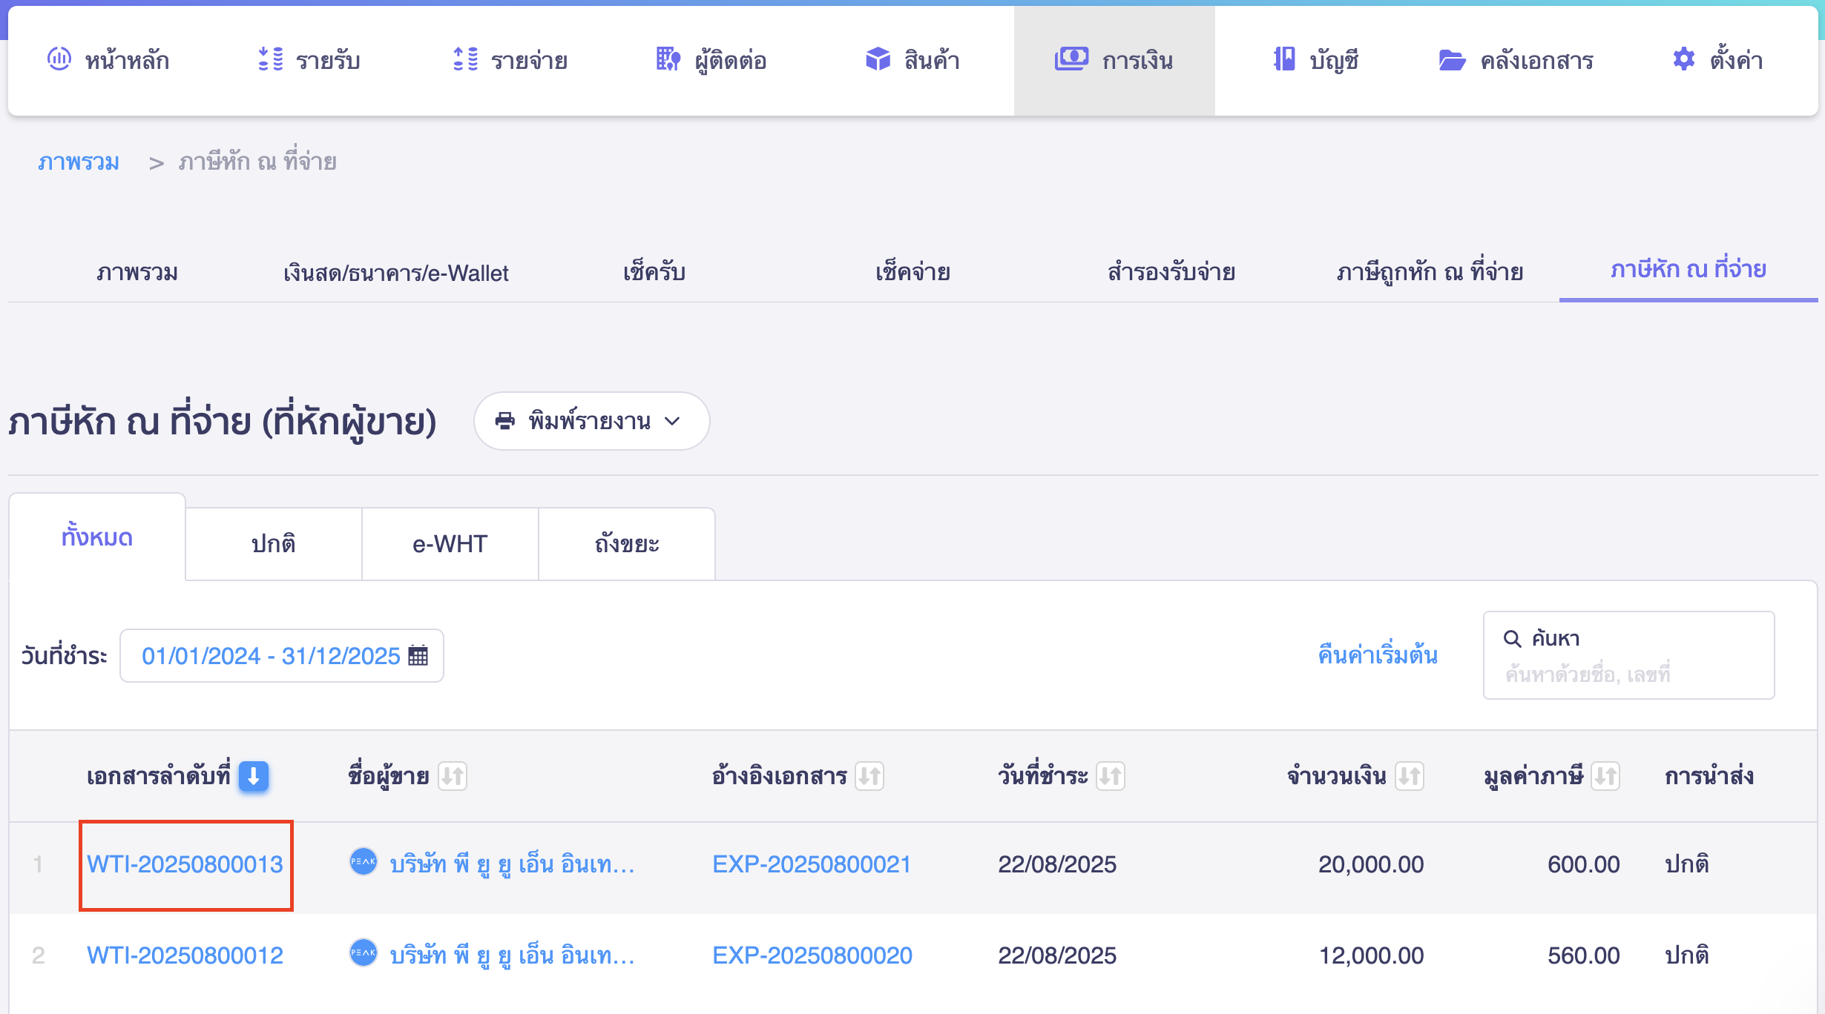This screenshot has width=1825, height=1014.
Task: Toggle sort by ชื่อผู้ขาย column
Action: 453,776
